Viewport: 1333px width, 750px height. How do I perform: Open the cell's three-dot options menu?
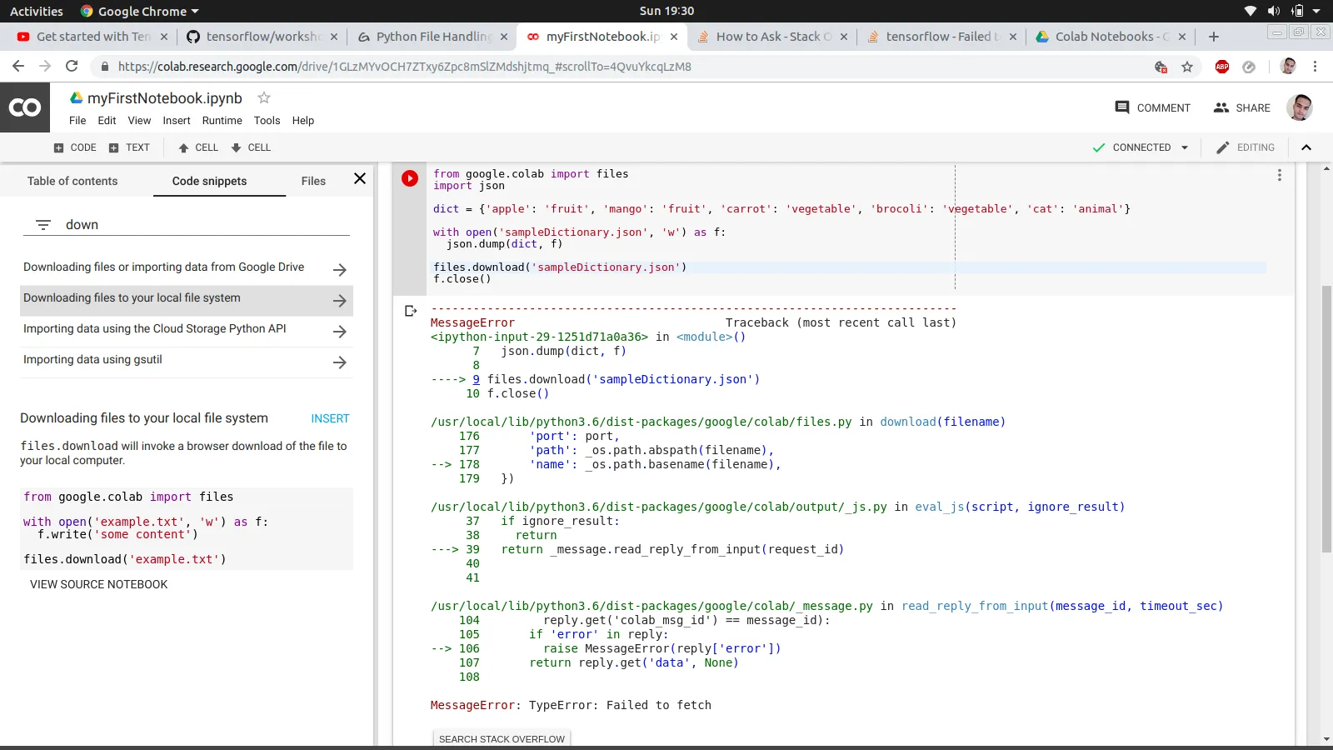click(x=1279, y=175)
